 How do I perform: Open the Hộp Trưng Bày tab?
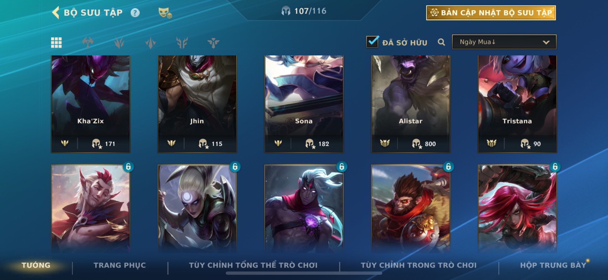(553, 265)
